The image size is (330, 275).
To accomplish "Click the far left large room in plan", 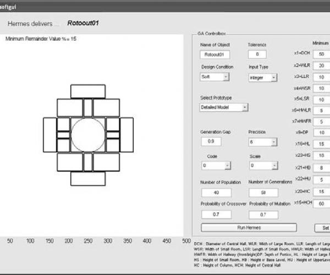I will click(50, 135).
